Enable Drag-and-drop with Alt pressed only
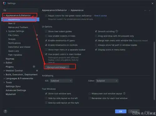 [96, 36]
